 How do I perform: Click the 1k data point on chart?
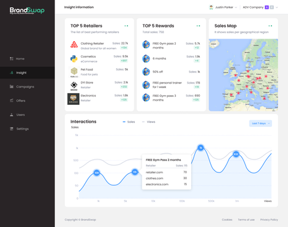(x=201, y=147)
